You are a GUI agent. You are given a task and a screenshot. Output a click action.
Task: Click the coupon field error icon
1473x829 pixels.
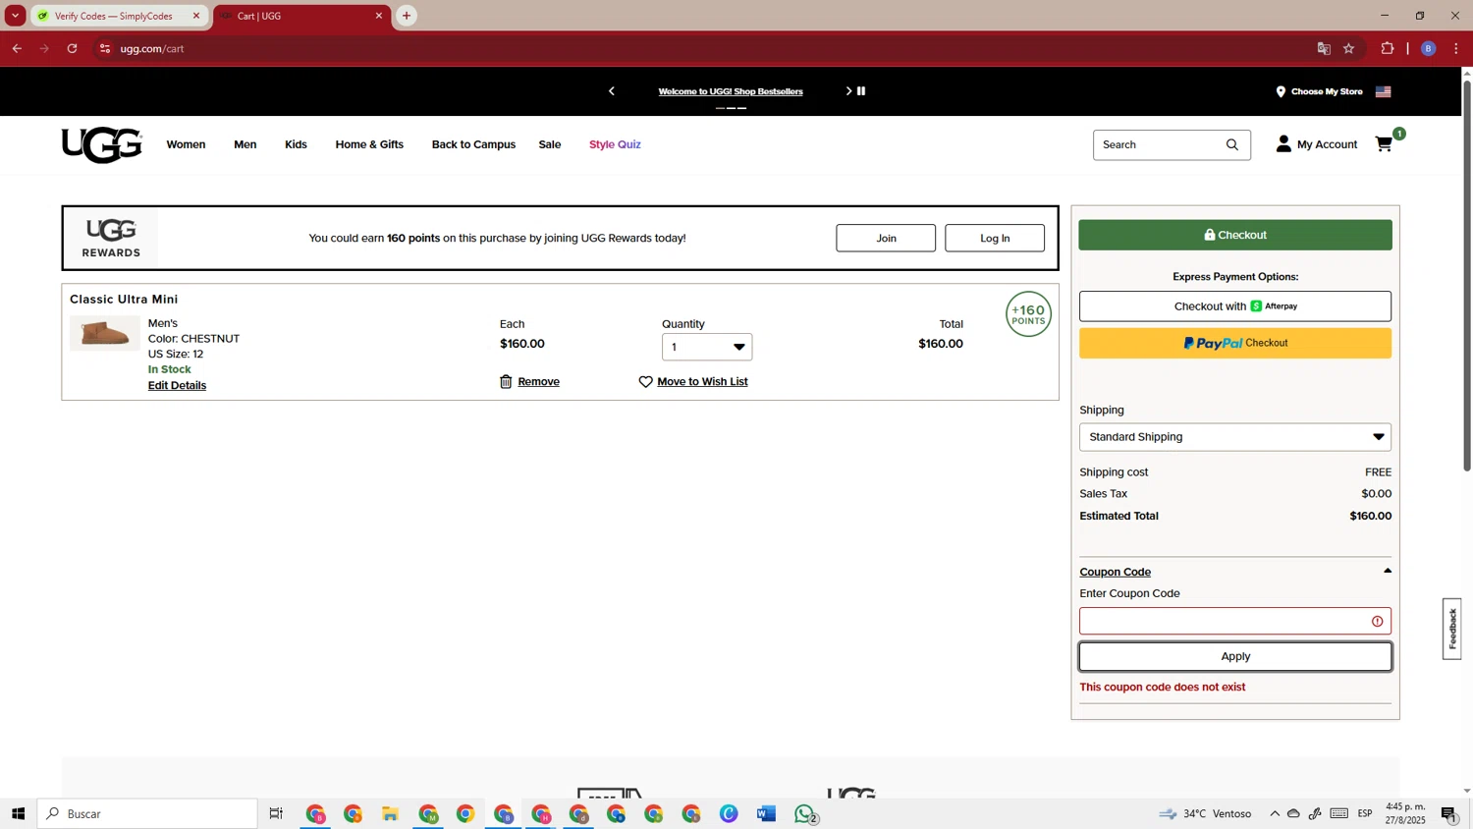pos(1378,621)
